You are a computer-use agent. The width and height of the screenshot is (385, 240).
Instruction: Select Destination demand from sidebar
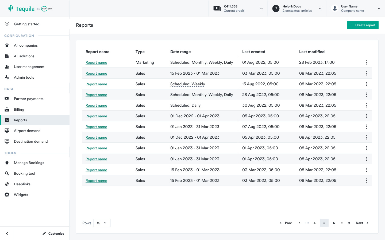pyautogui.click(x=31, y=141)
